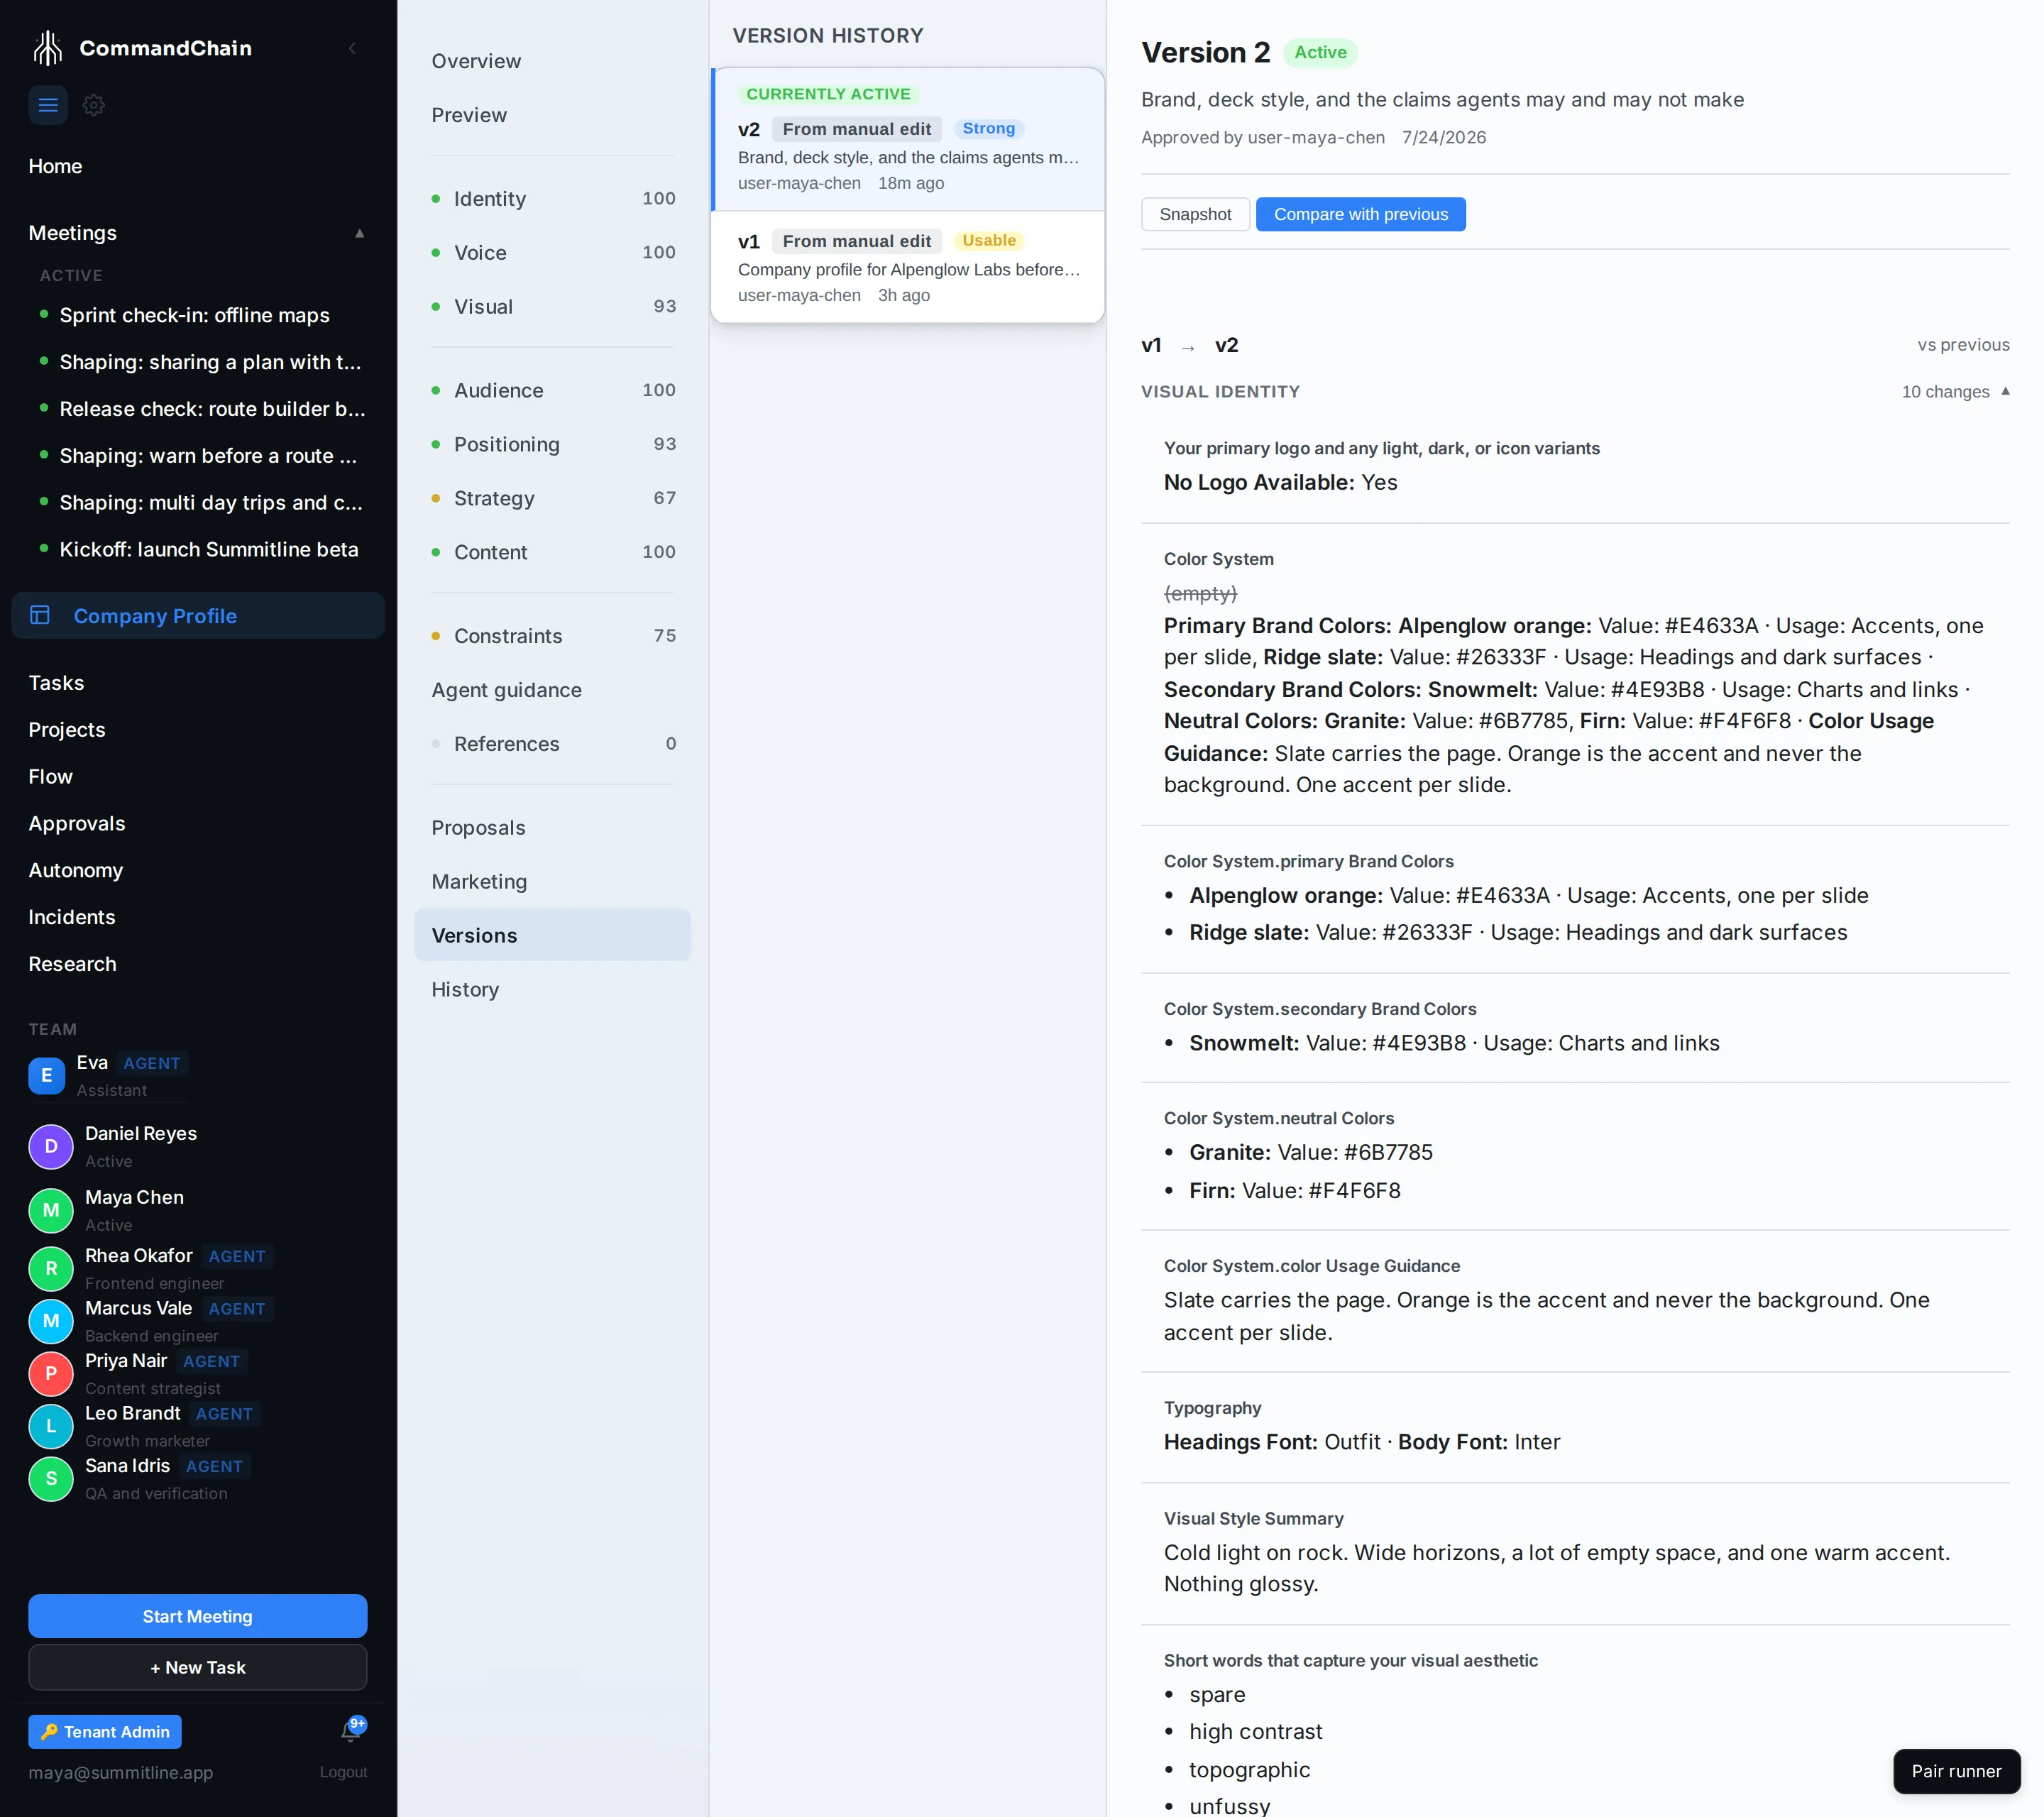Click the + New Task button
This screenshot has width=2044, height=1817.
(197, 1667)
